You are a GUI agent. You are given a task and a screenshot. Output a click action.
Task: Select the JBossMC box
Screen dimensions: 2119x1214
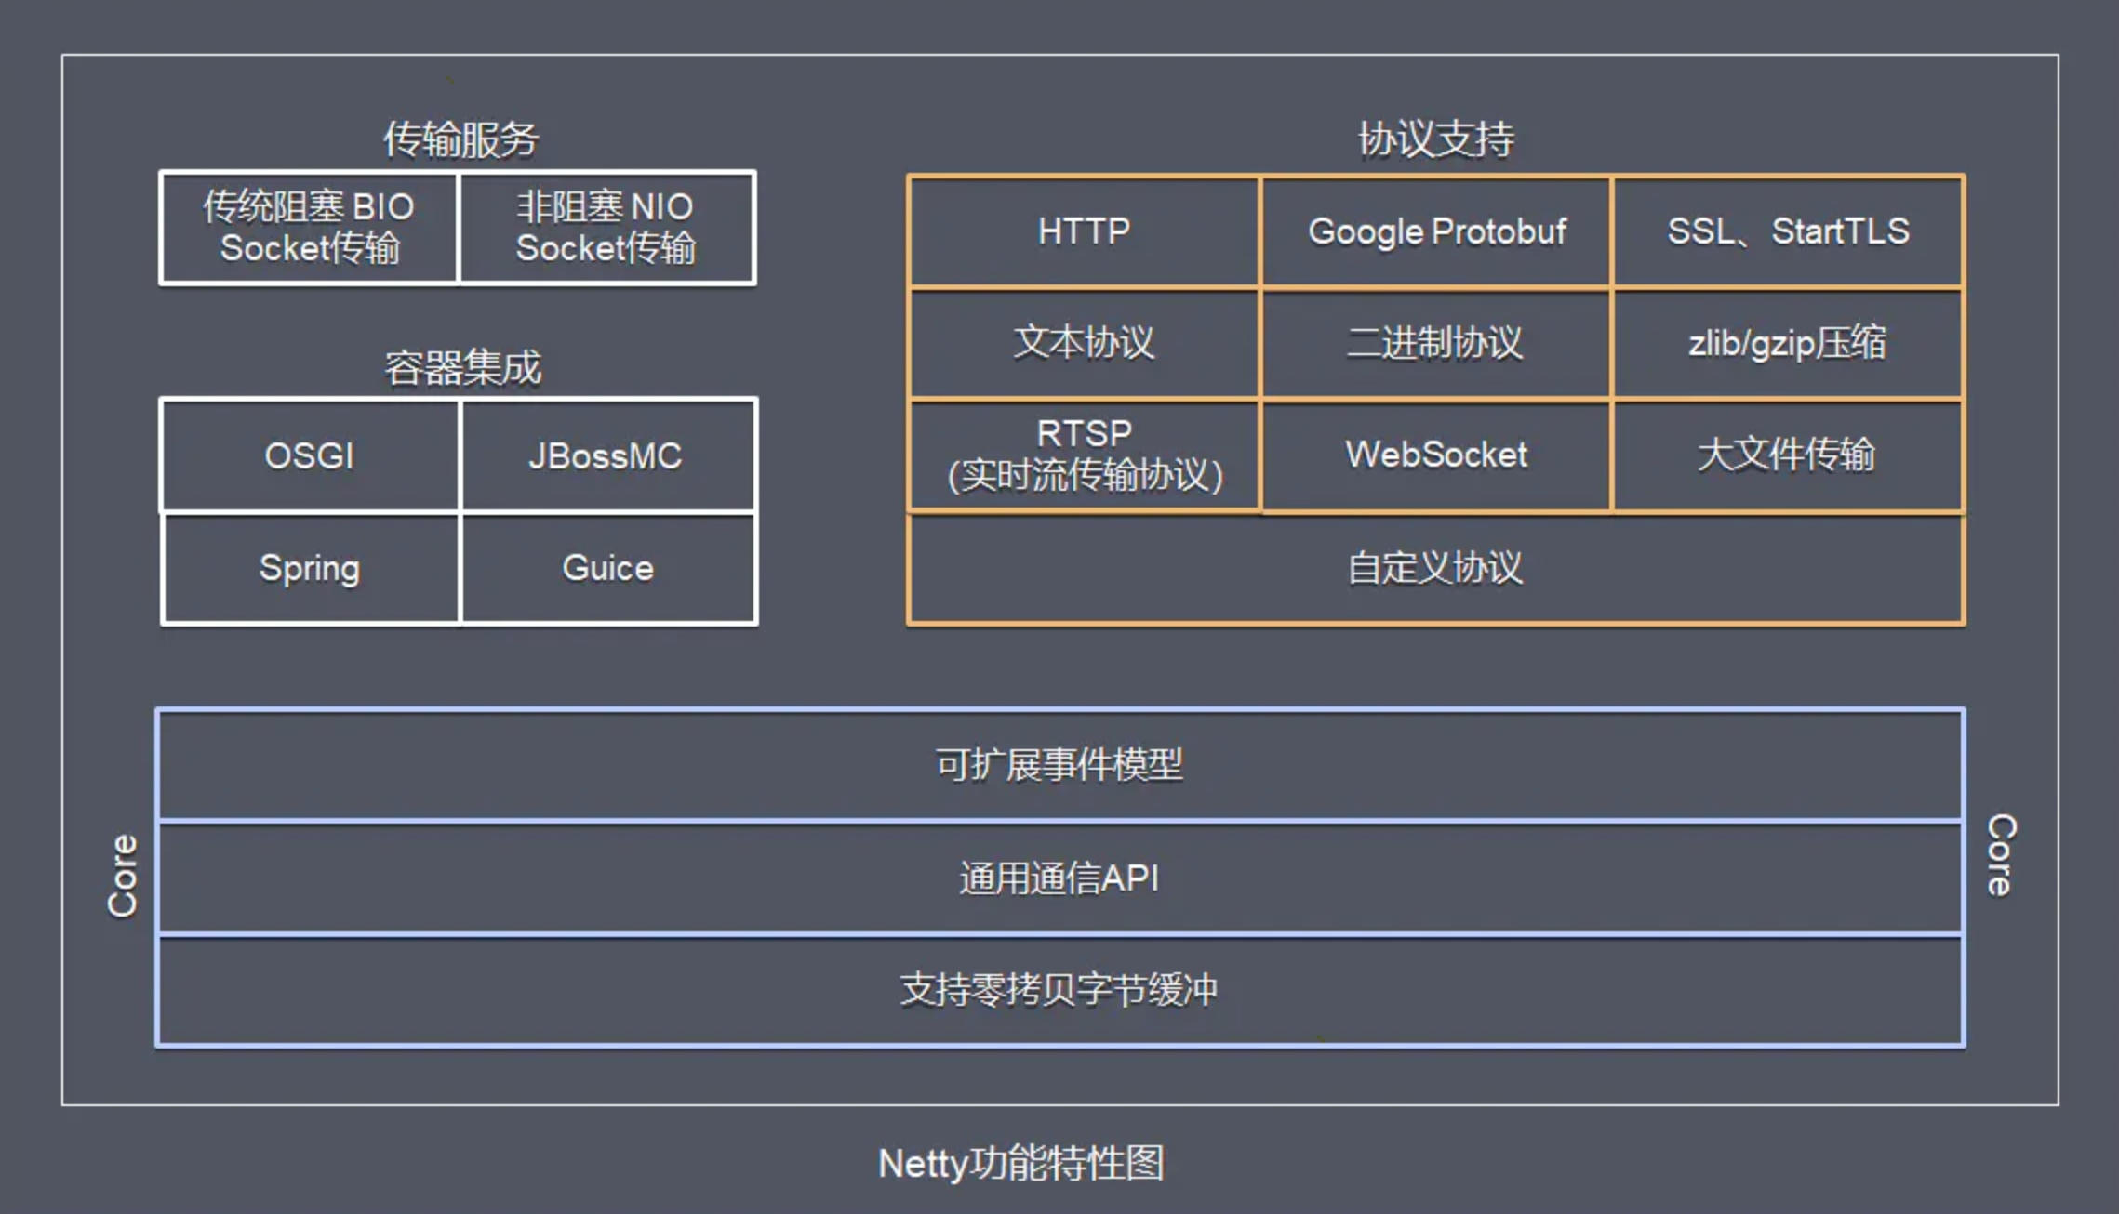(x=608, y=455)
